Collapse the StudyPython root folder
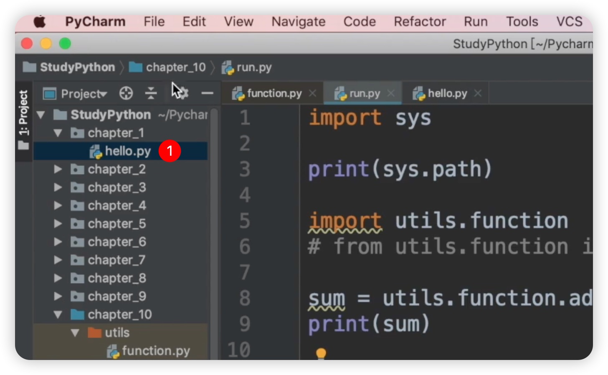Image resolution: width=608 pixels, height=375 pixels. point(41,115)
